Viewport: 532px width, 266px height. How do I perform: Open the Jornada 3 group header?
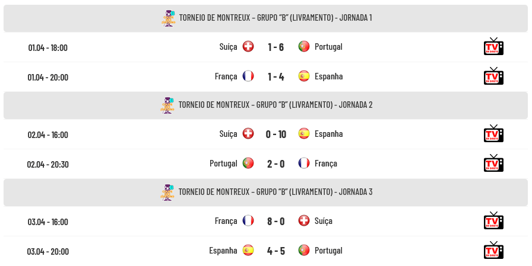click(x=275, y=193)
